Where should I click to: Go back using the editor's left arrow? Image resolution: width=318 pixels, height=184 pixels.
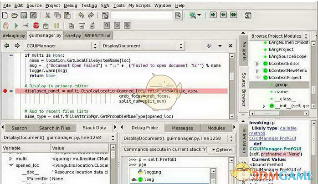click(x=6, y=46)
